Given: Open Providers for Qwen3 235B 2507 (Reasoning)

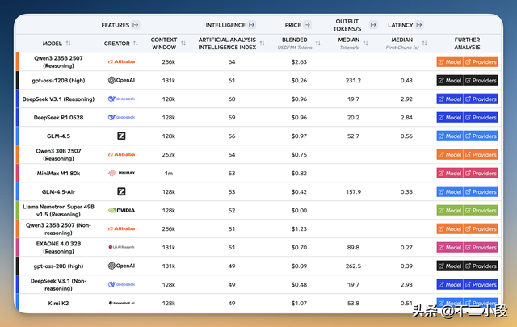Looking at the screenshot, I should (481, 61).
